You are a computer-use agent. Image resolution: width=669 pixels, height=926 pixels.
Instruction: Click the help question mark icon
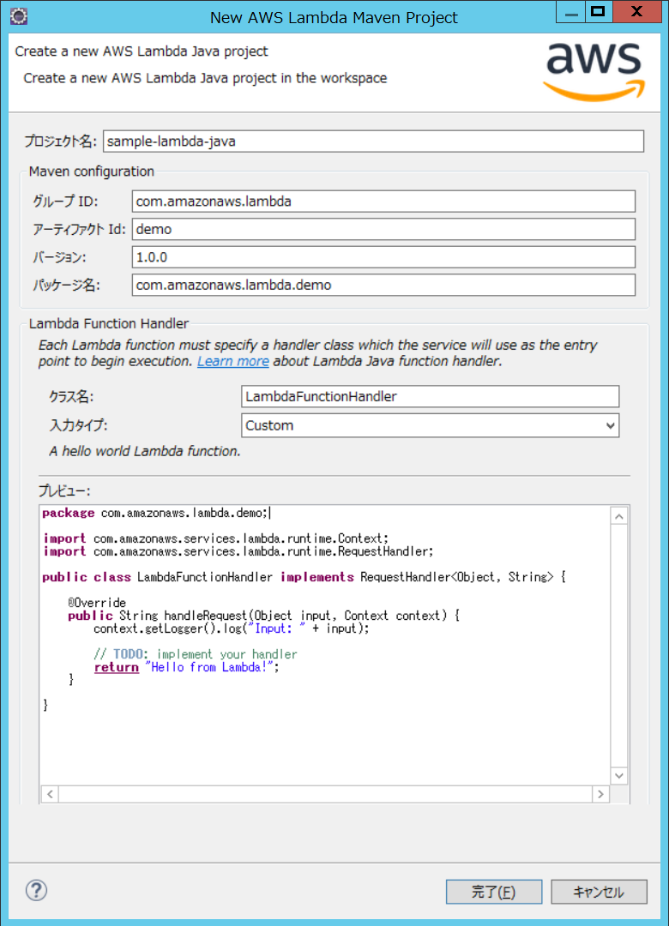tap(37, 890)
